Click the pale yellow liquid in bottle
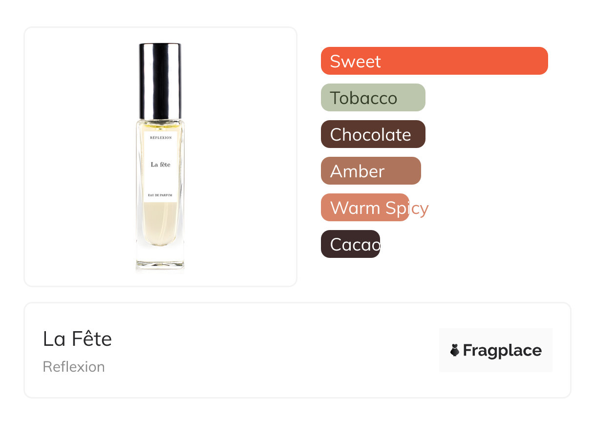This screenshot has width=595, height=422. pos(160,222)
